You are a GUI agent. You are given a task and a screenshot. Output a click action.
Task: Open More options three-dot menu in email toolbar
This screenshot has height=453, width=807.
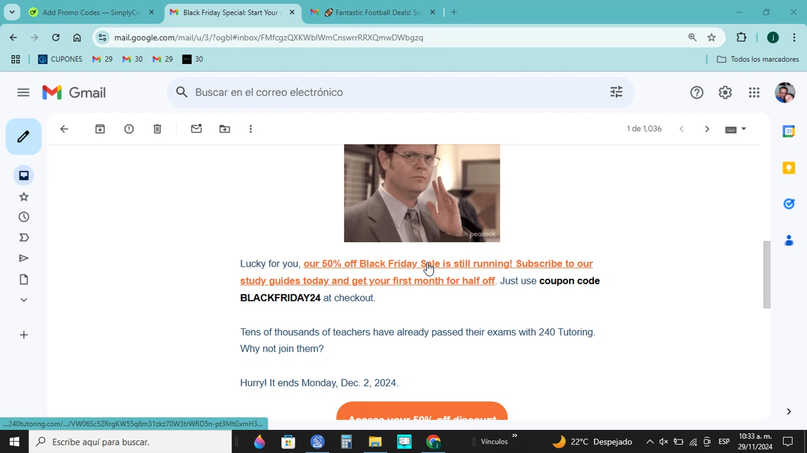coord(251,129)
